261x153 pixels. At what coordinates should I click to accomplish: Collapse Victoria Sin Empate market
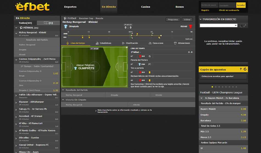pyautogui.click(x=63, y=100)
